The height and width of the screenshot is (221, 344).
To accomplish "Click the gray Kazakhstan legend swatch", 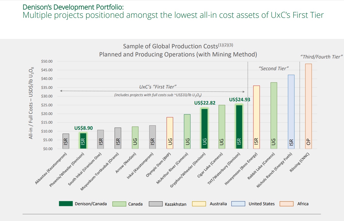I will click(156, 204).
